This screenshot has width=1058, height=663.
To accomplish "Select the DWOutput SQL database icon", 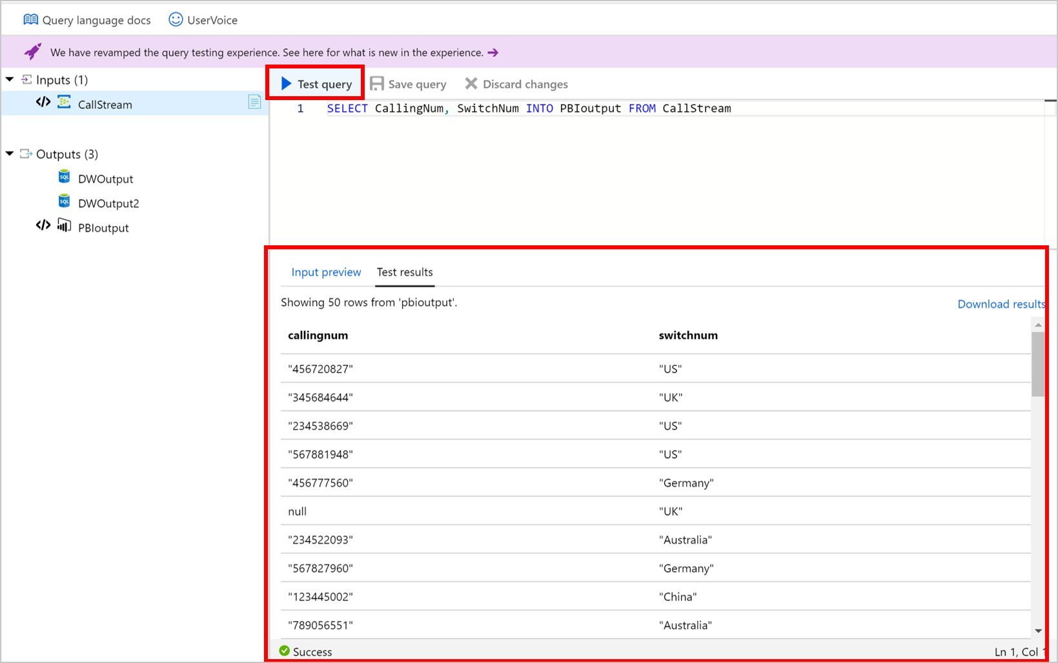I will (x=64, y=178).
